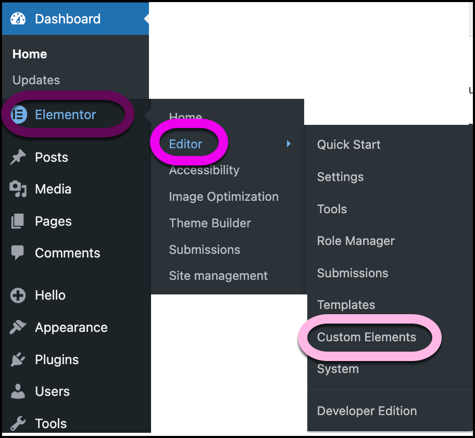Viewport: 475px width, 438px height.
Task: Go to Updates under Dashboard
Action: [x=36, y=80]
